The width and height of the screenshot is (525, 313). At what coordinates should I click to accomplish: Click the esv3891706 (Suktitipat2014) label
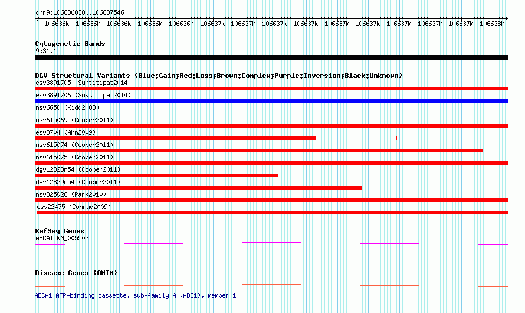tap(83, 95)
